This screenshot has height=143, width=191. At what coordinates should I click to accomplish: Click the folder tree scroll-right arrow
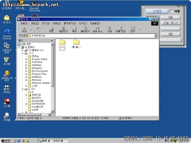click(49, 114)
